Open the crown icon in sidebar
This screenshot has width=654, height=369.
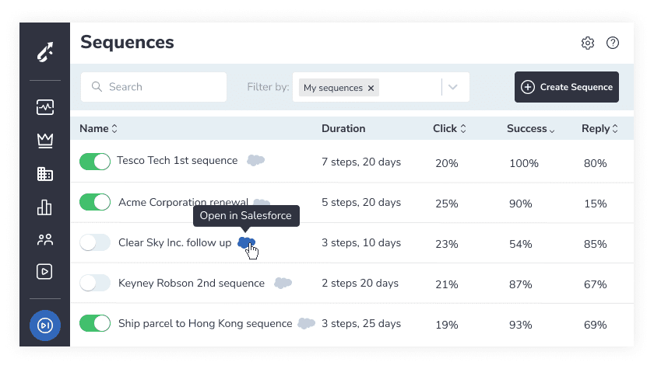click(x=45, y=141)
